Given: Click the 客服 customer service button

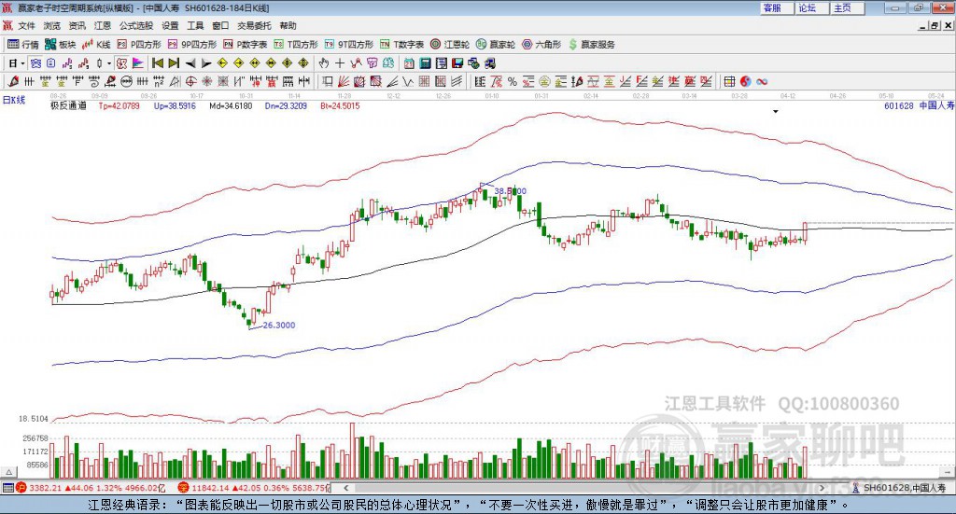Looking at the screenshot, I should (776, 7).
